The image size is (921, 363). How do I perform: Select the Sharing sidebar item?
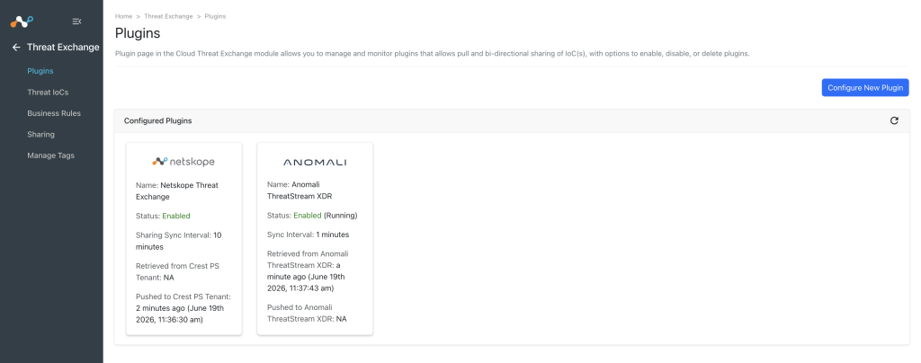[x=40, y=134]
